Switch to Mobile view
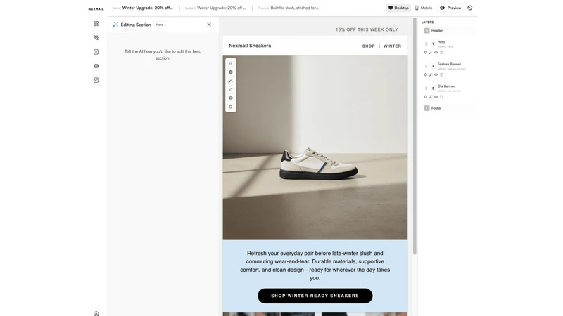563x316 pixels. [424, 8]
